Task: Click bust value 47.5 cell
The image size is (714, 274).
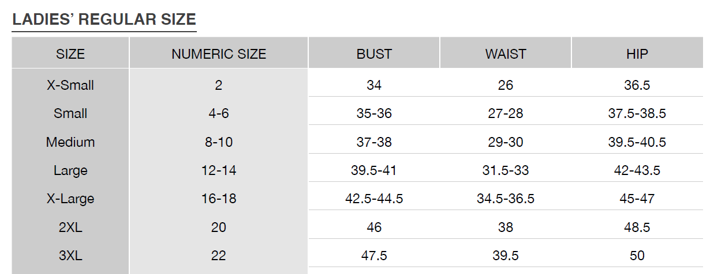Action: [374, 256]
